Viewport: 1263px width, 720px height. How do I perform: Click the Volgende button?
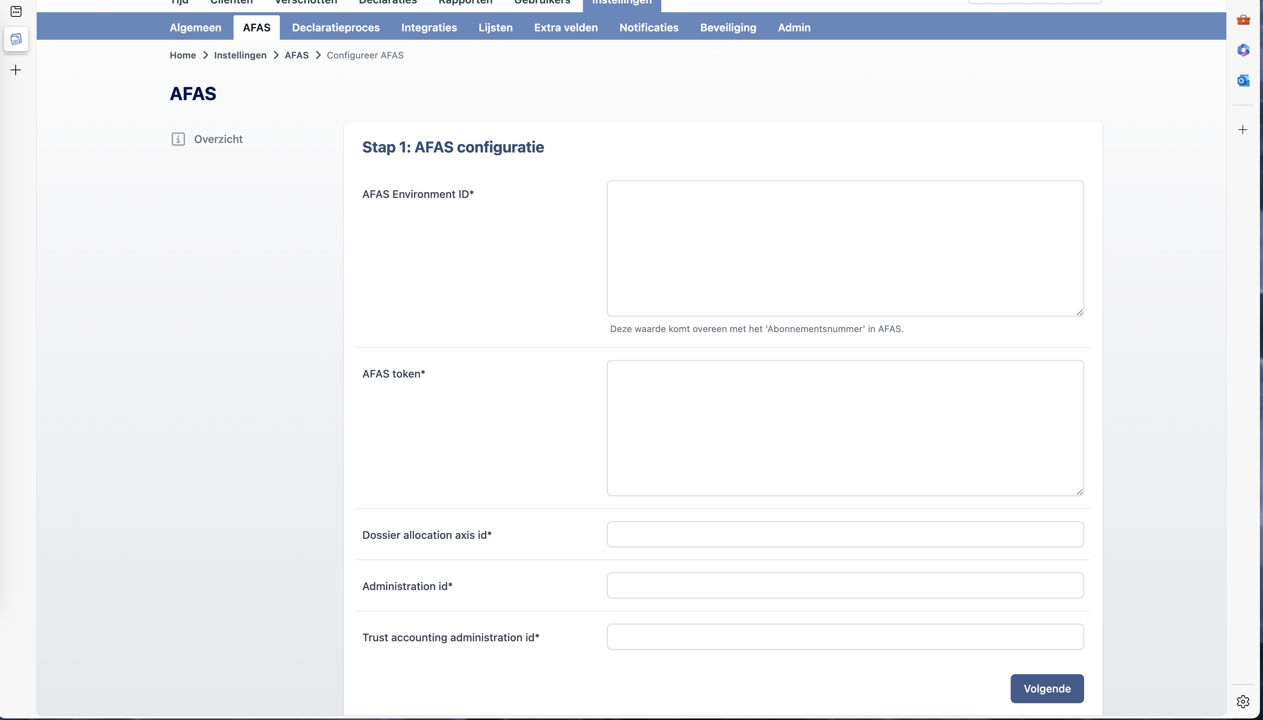tap(1047, 688)
